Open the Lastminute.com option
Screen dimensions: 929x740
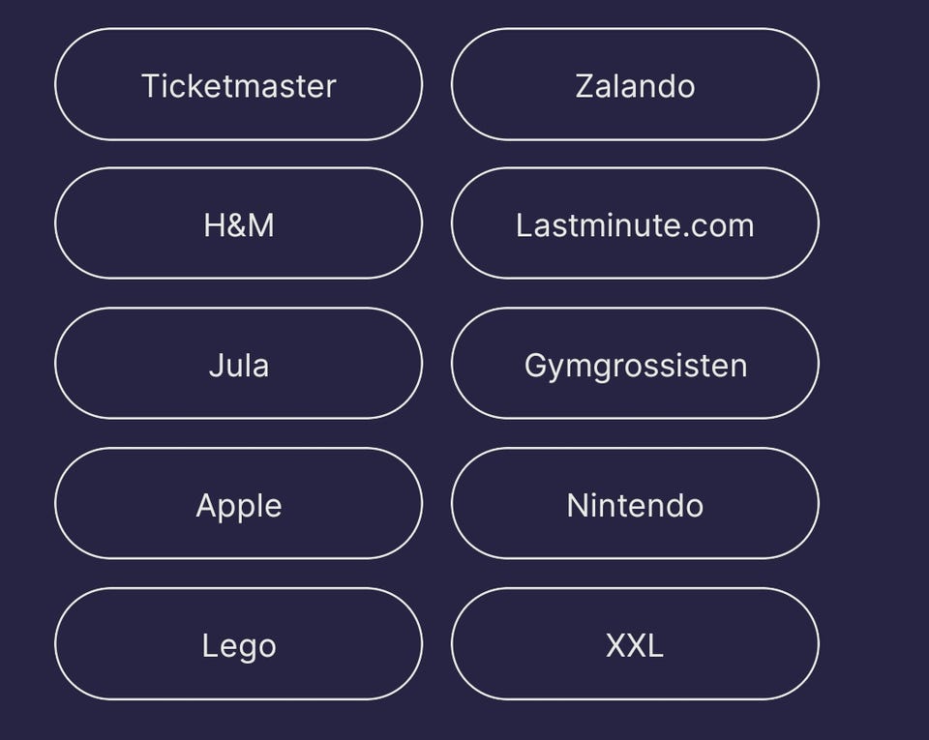point(635,224)
